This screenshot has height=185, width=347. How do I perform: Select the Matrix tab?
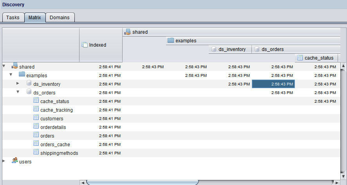(35, 18)
